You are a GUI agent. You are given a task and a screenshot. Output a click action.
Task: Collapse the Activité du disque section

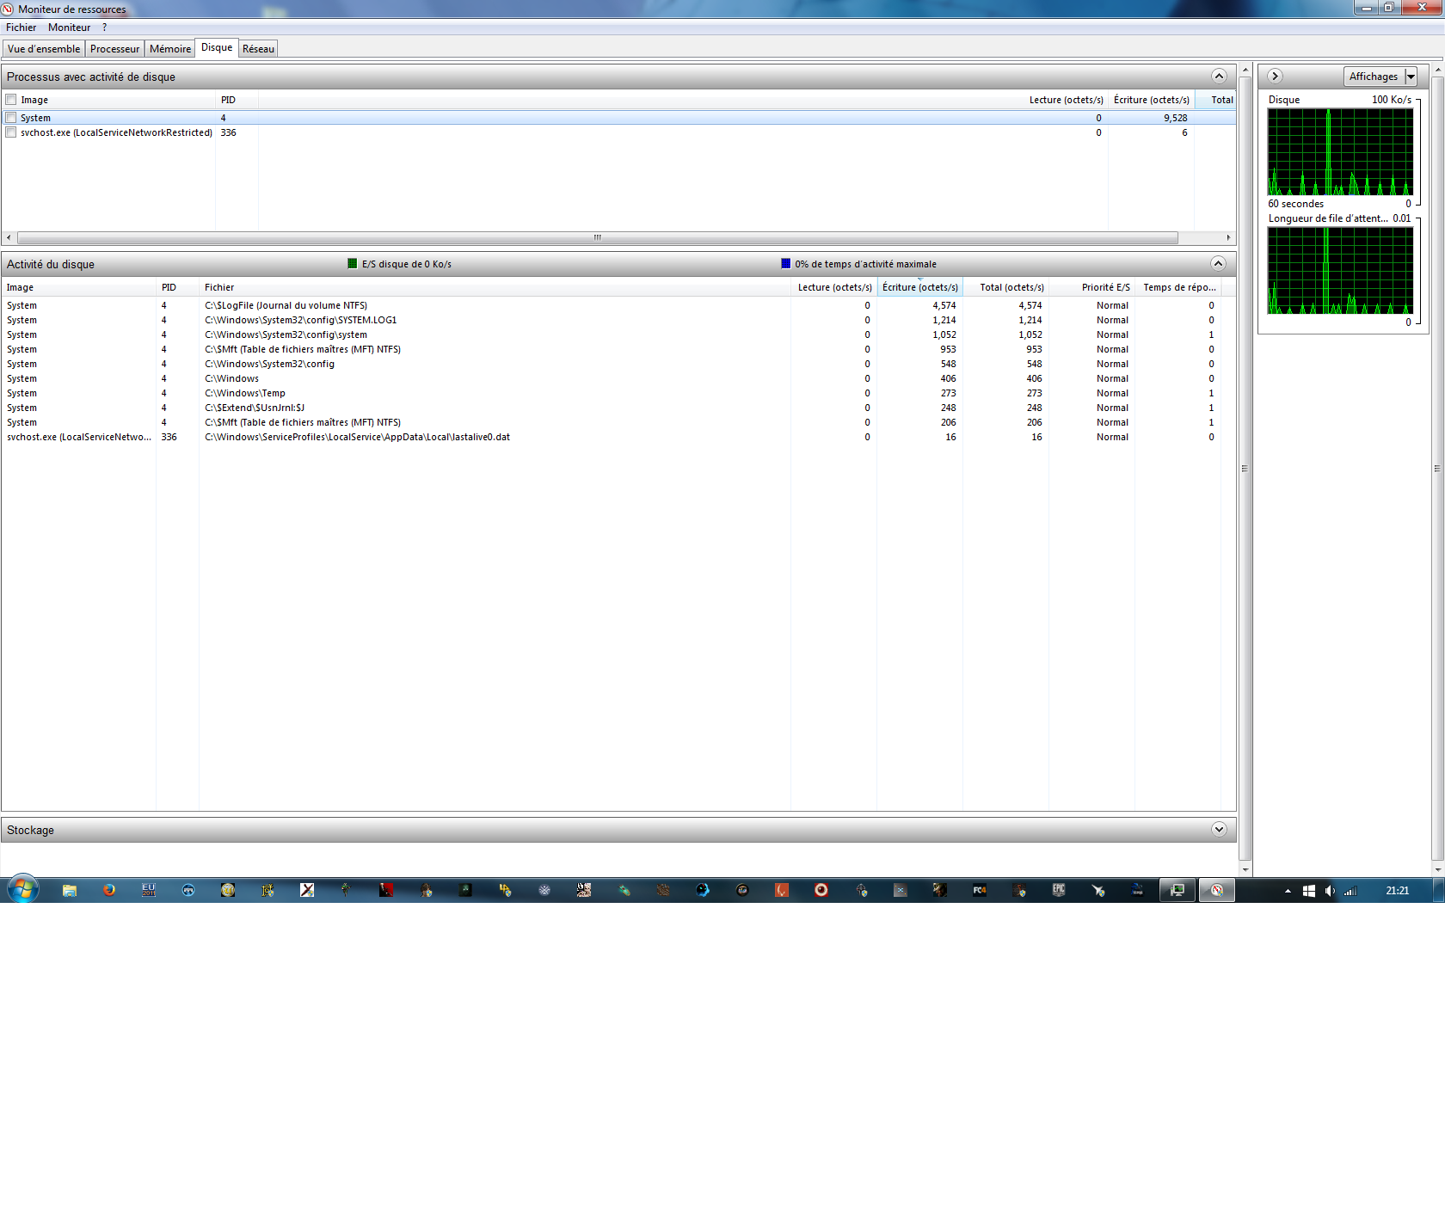point(1219,263)
